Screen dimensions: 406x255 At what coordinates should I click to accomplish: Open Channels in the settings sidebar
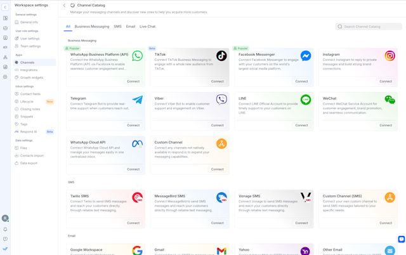point(34,62)
